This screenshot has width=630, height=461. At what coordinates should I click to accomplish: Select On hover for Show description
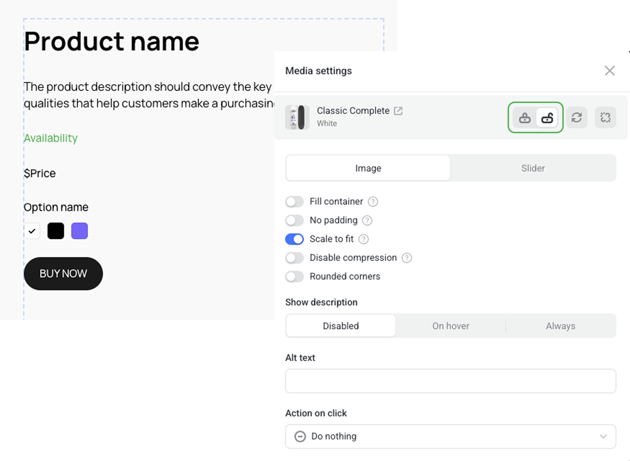pos(451,326)
